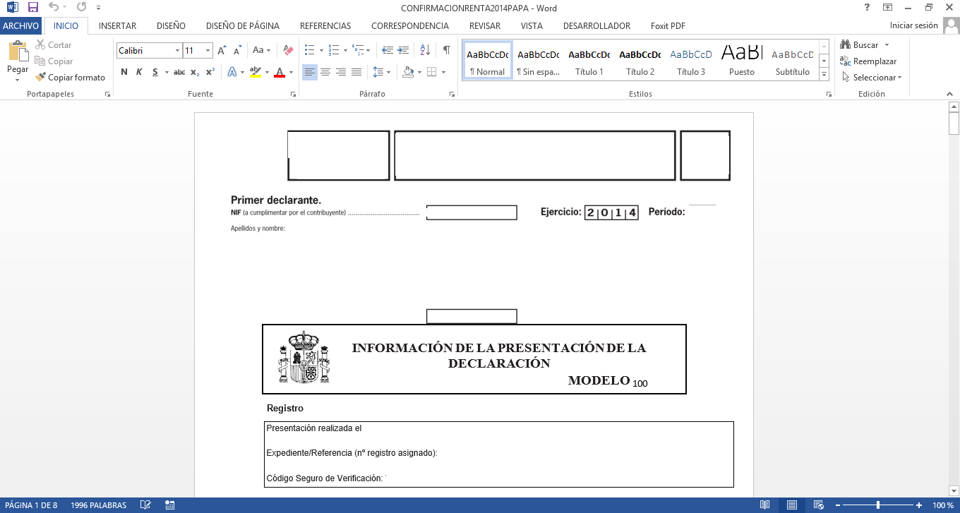Image resolution: width=960 pixels, height=513 pixels.
Task: Decrease font size with small A icon
Action: (x=236, y=50)
